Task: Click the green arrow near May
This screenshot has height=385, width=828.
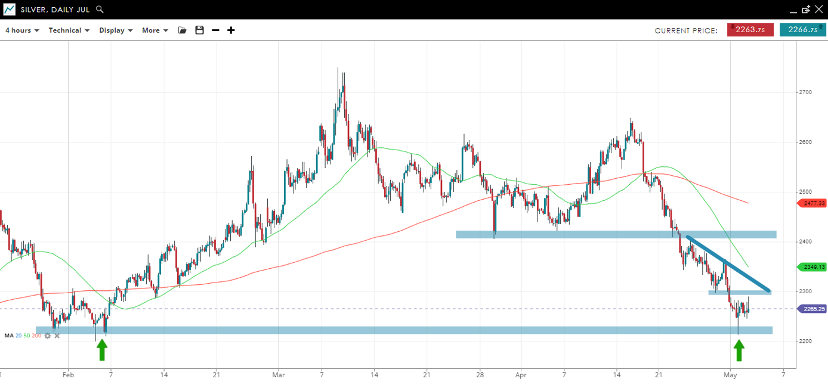Action: [739, 350]
